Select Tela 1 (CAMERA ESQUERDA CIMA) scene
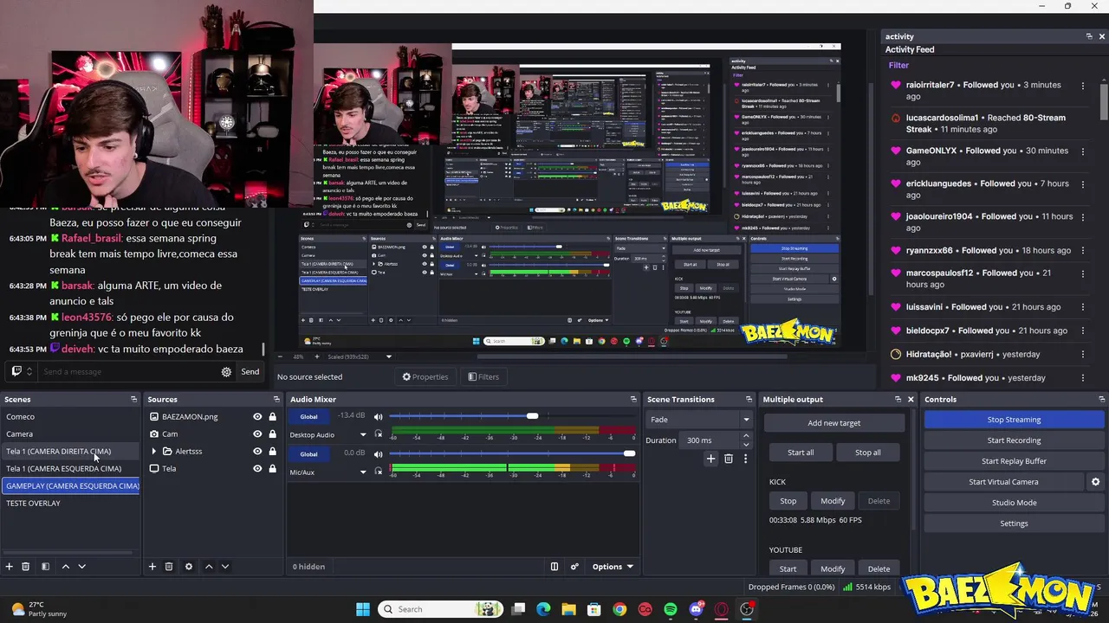This screenshot has height=623, width=1109. click(70, 468)
